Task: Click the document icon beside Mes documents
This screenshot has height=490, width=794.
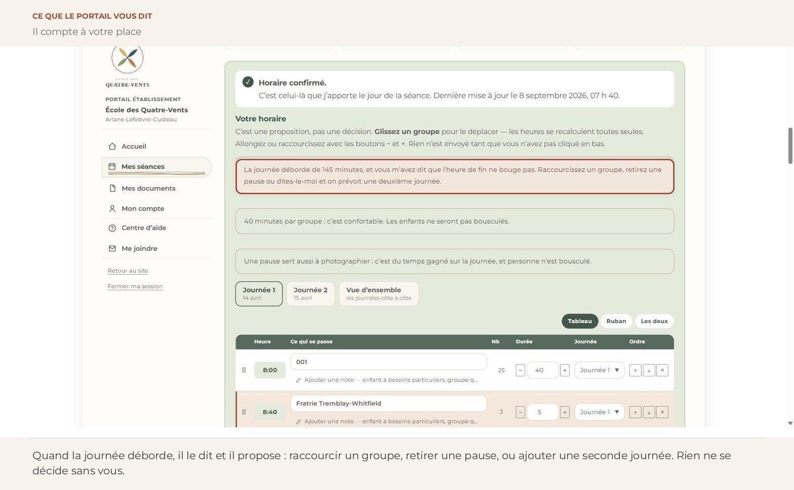Action: point(112,188)
